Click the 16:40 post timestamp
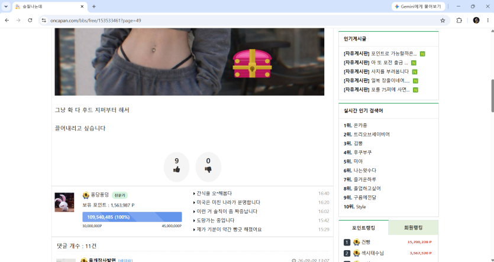 click(324, 194)
